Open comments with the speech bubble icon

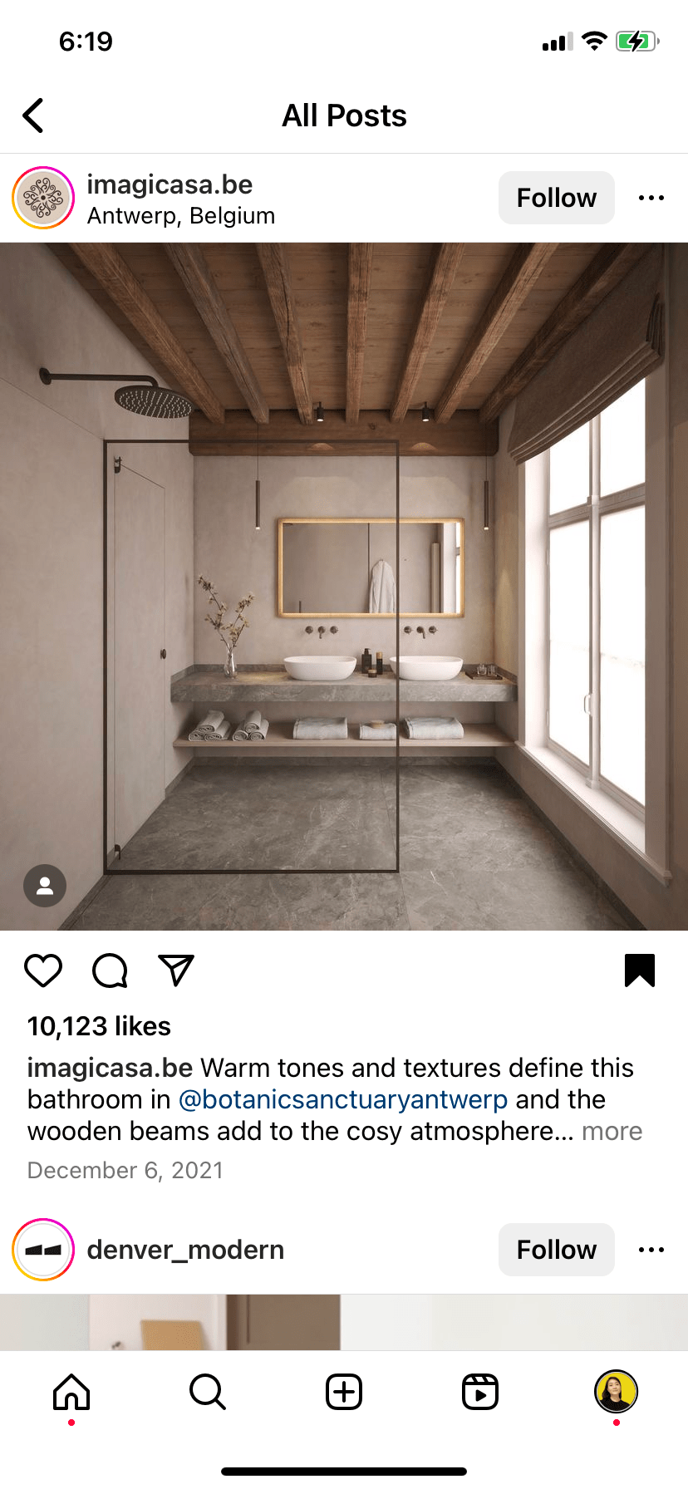[110, 971]
